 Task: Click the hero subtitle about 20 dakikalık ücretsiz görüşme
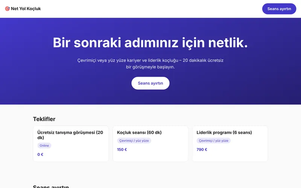150,64
